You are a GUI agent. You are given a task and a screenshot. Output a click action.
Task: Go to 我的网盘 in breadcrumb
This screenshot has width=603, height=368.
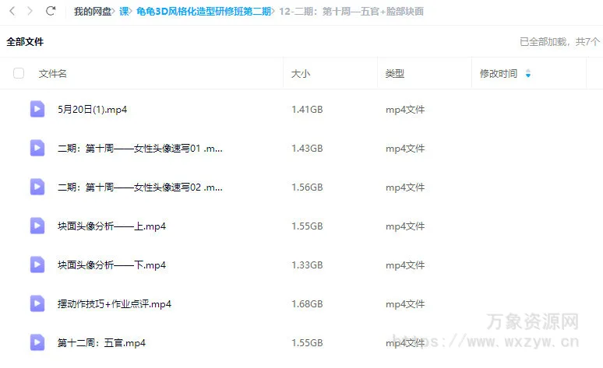pos(92,12)
